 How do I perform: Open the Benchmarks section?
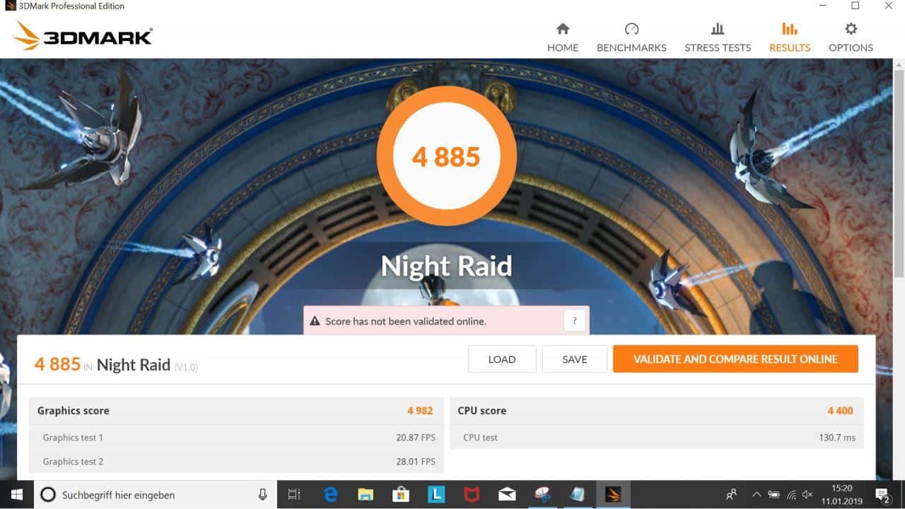631,37
